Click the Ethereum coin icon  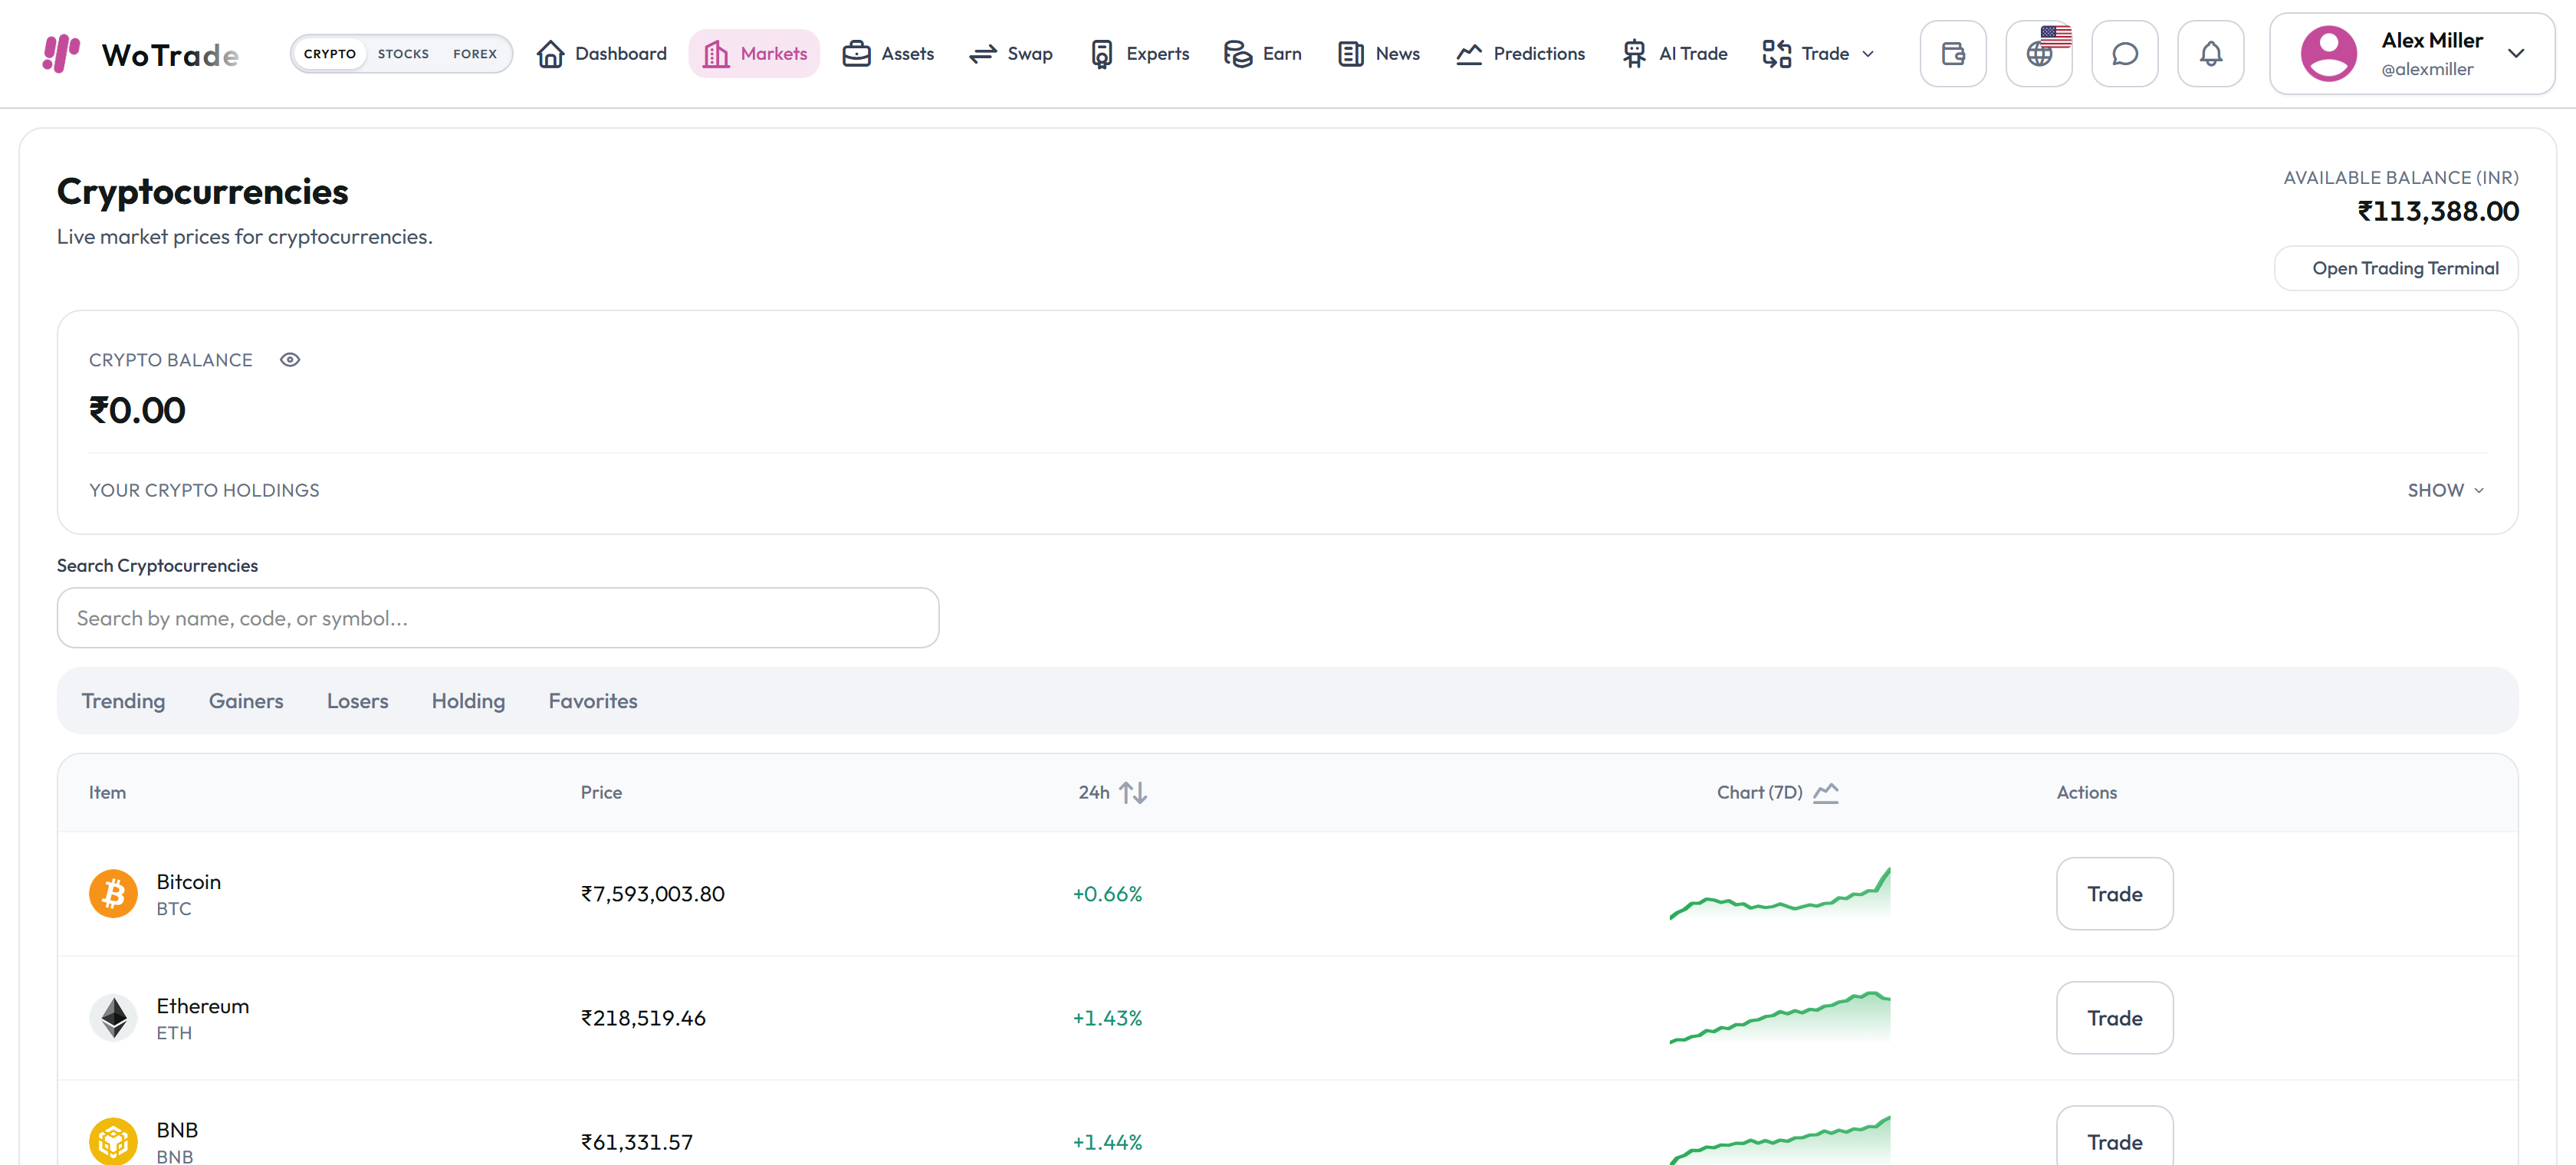[113, 1018]
